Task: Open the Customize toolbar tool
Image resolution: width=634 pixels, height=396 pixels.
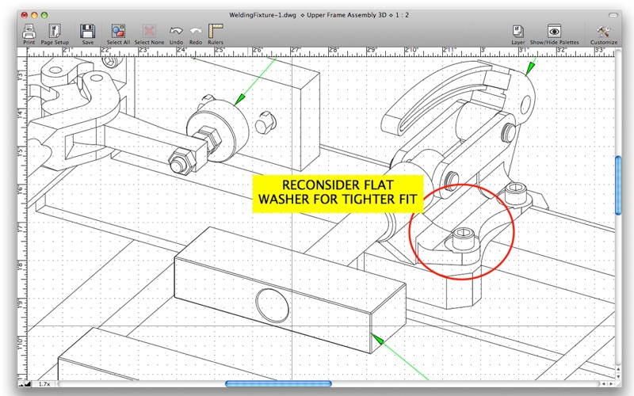Action: pos(604,31)
